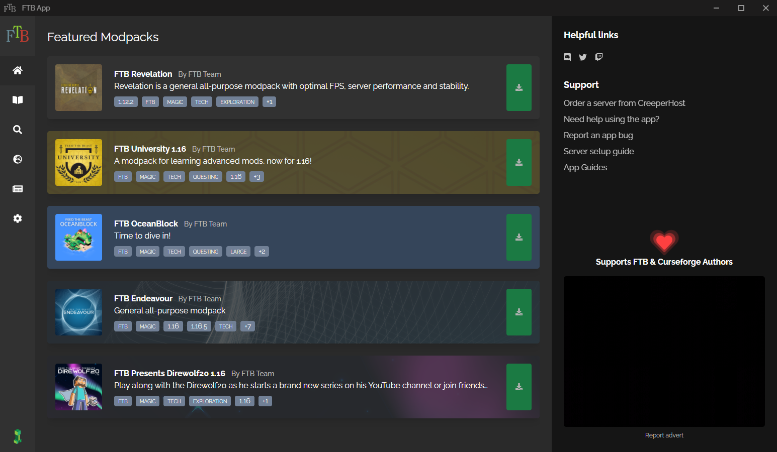
Task: Open 'Order a server from CreeperHost' link
Action: tap(624, 103)
